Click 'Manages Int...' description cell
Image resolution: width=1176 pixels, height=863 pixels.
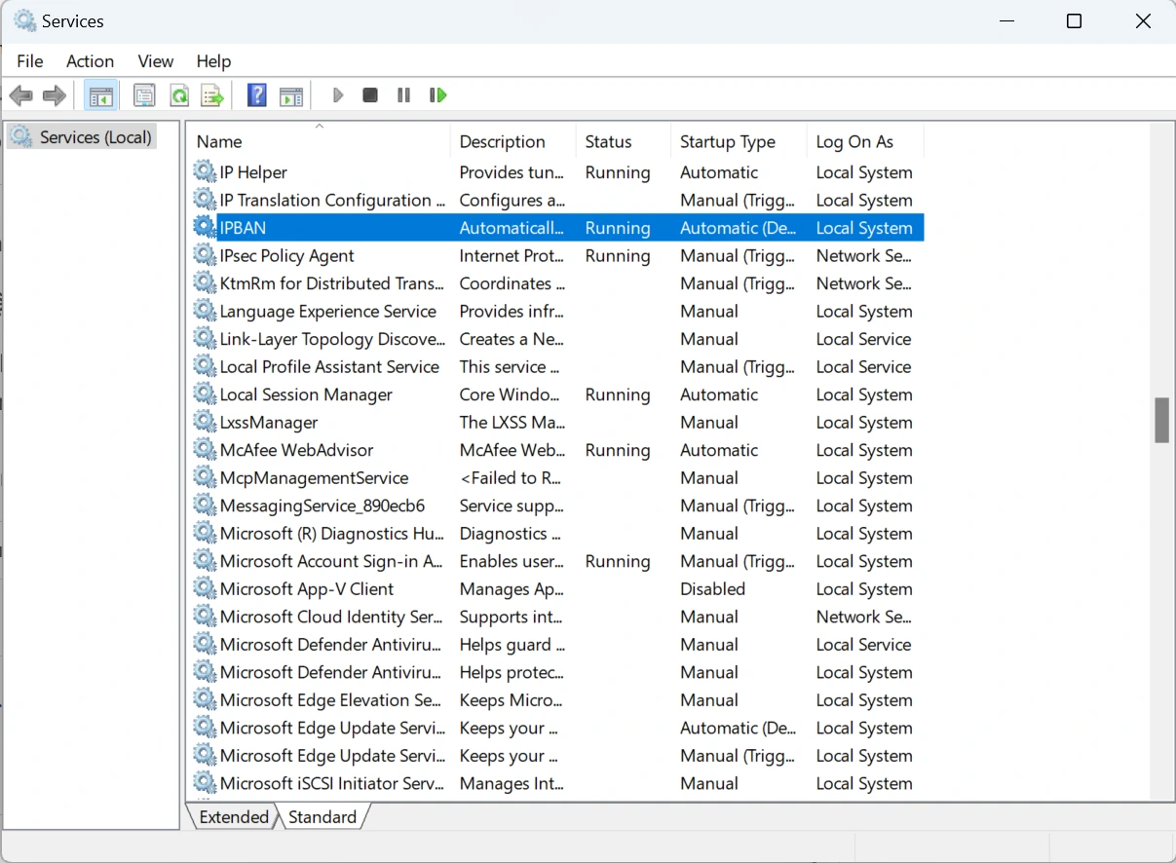512,783
